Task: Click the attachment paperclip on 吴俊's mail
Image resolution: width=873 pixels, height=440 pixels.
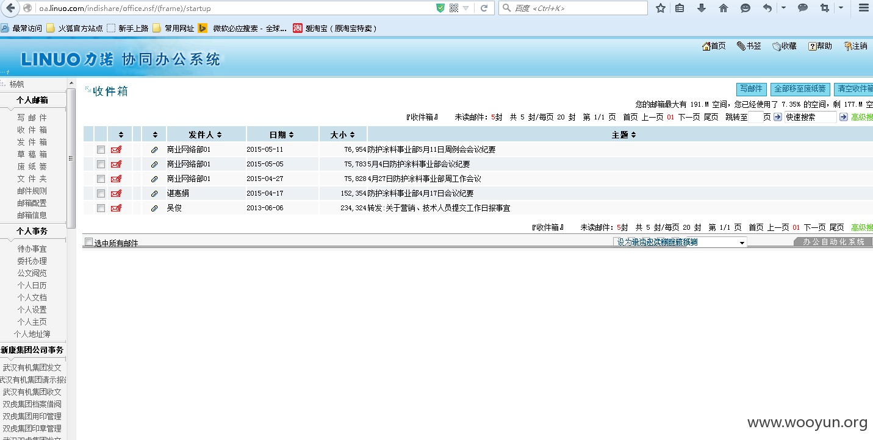Action: click(x=154, y=208)
